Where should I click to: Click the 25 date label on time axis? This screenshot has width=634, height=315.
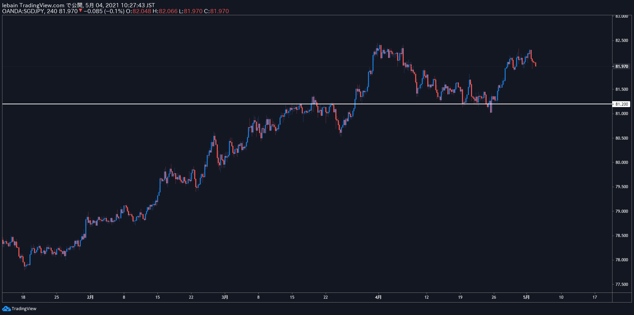coord(57,297)
